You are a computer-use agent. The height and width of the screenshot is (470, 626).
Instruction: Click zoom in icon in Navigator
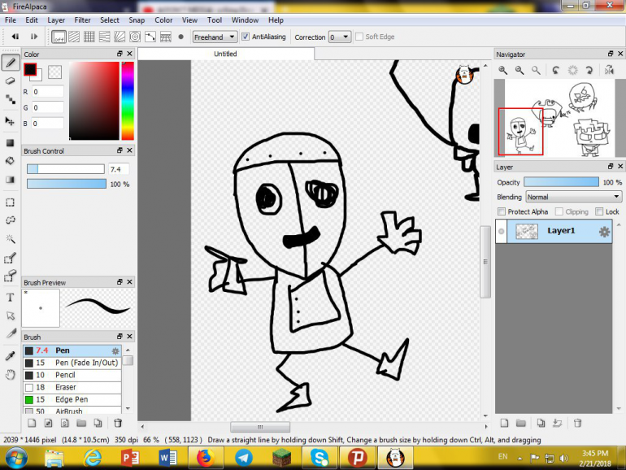coord(503,71)
